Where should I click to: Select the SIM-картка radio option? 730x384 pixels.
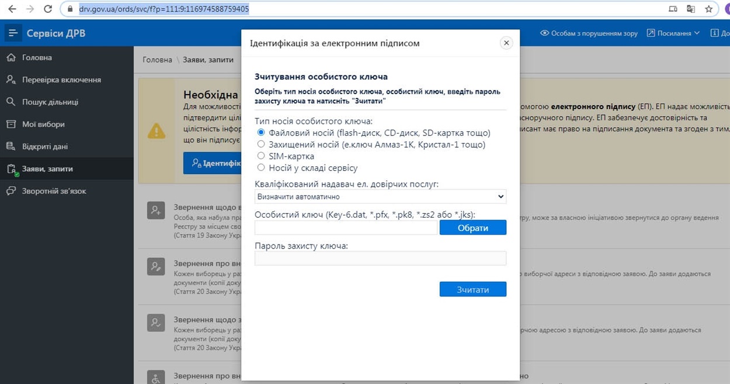[x=261, y=156]
